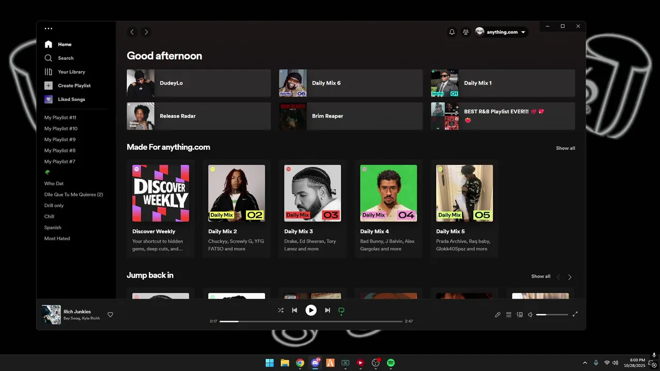
Task: Open artist Bay Swag from now playing
Action: 71,318
